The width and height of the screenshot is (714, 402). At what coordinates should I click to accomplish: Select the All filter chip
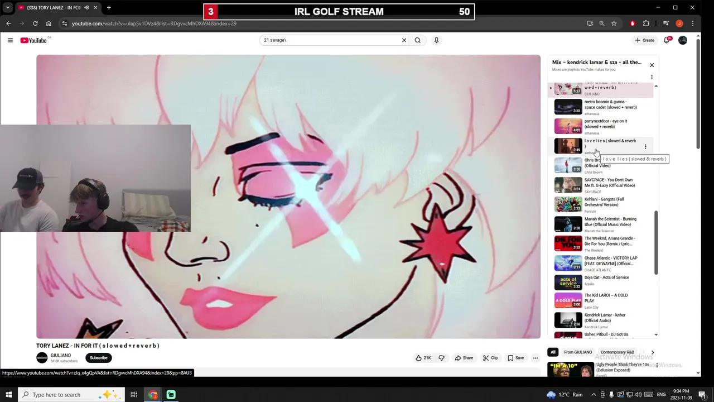(553, 352)
